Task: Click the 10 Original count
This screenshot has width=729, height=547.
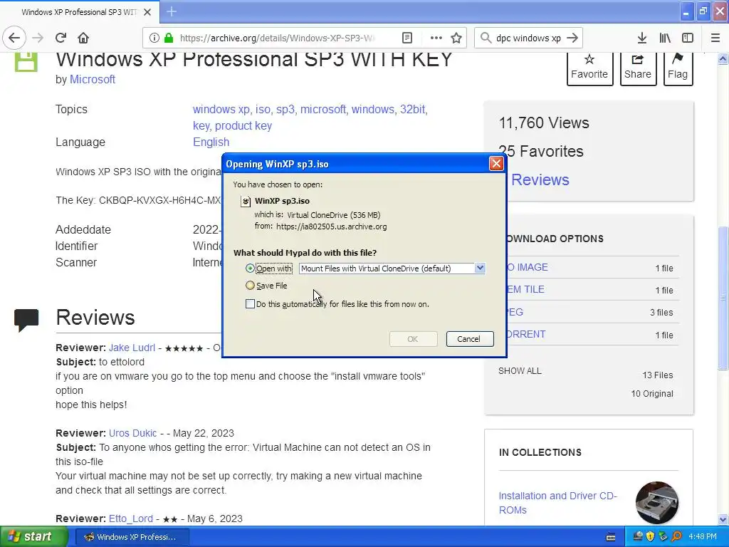Action: (652, 393)
